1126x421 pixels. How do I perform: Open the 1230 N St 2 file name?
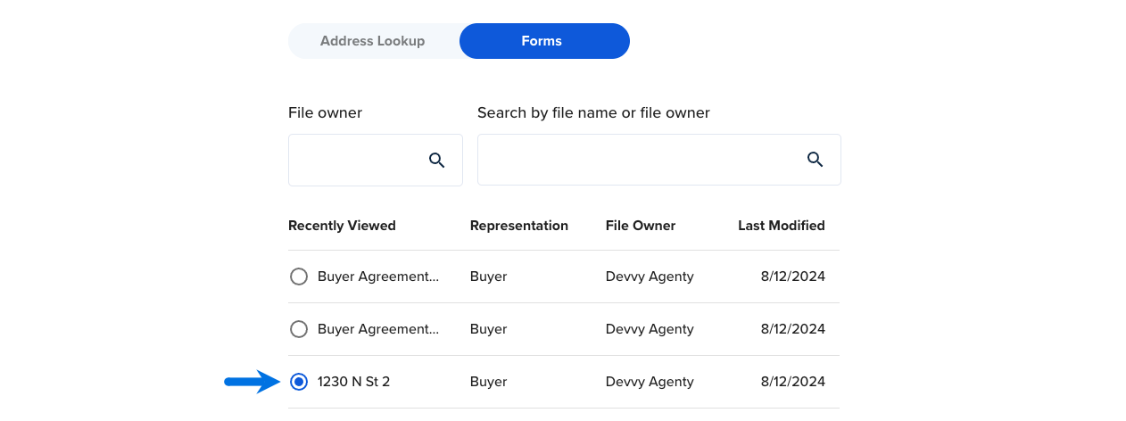coord(353,382)
